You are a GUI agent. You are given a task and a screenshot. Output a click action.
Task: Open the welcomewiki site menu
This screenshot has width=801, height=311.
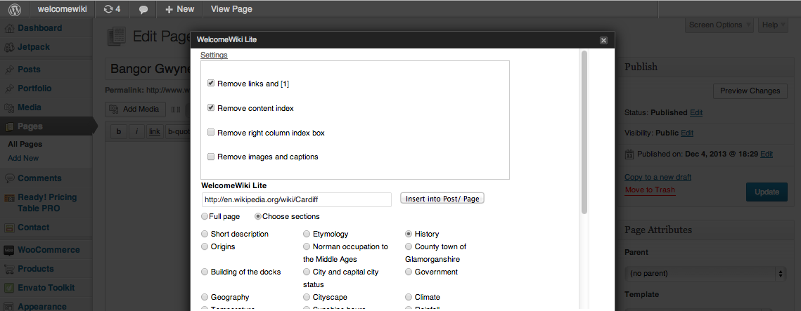pyautogui.click(x=63, y=8)
